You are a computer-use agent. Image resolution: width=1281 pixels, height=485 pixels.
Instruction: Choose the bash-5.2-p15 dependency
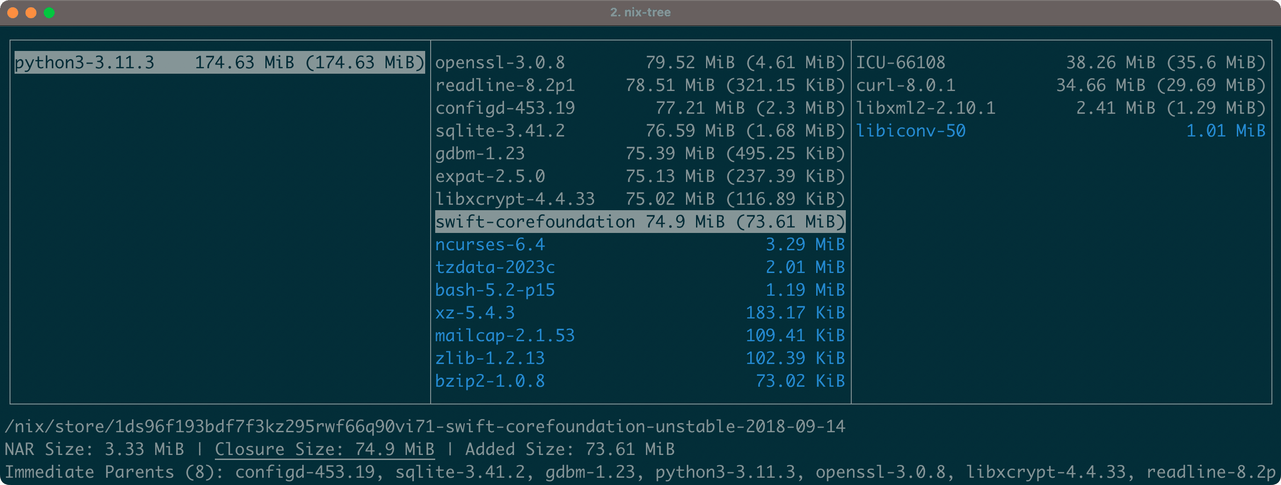pos(640,290)
